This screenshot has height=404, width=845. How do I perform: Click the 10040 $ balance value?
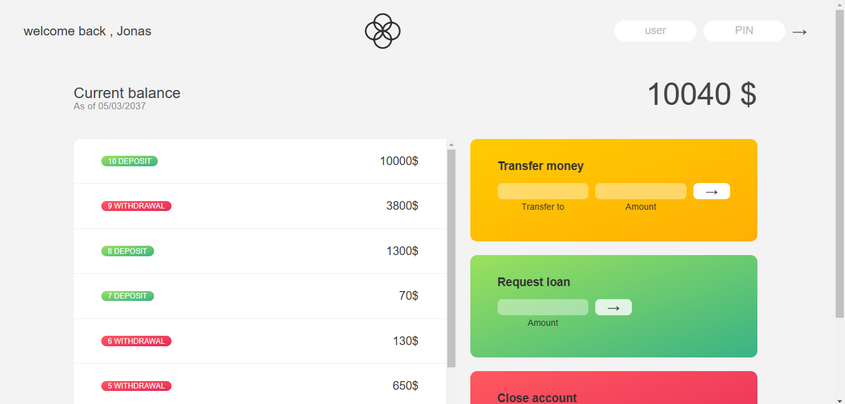pyautogui.click(x=701, y=94)
